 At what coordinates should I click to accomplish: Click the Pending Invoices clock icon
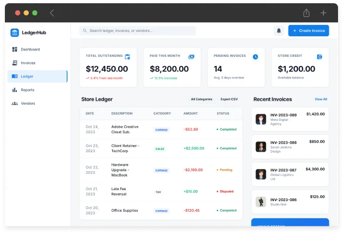pyautogui.click(x=256, y=57)
